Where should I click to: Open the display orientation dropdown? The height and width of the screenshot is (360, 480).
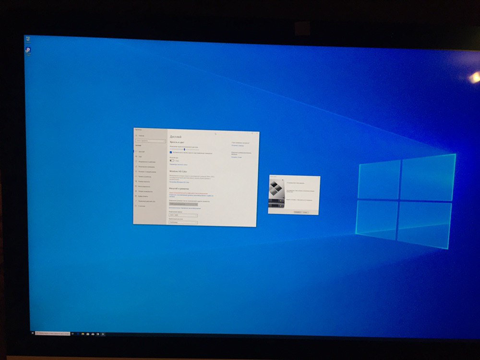tap(183, 222)
